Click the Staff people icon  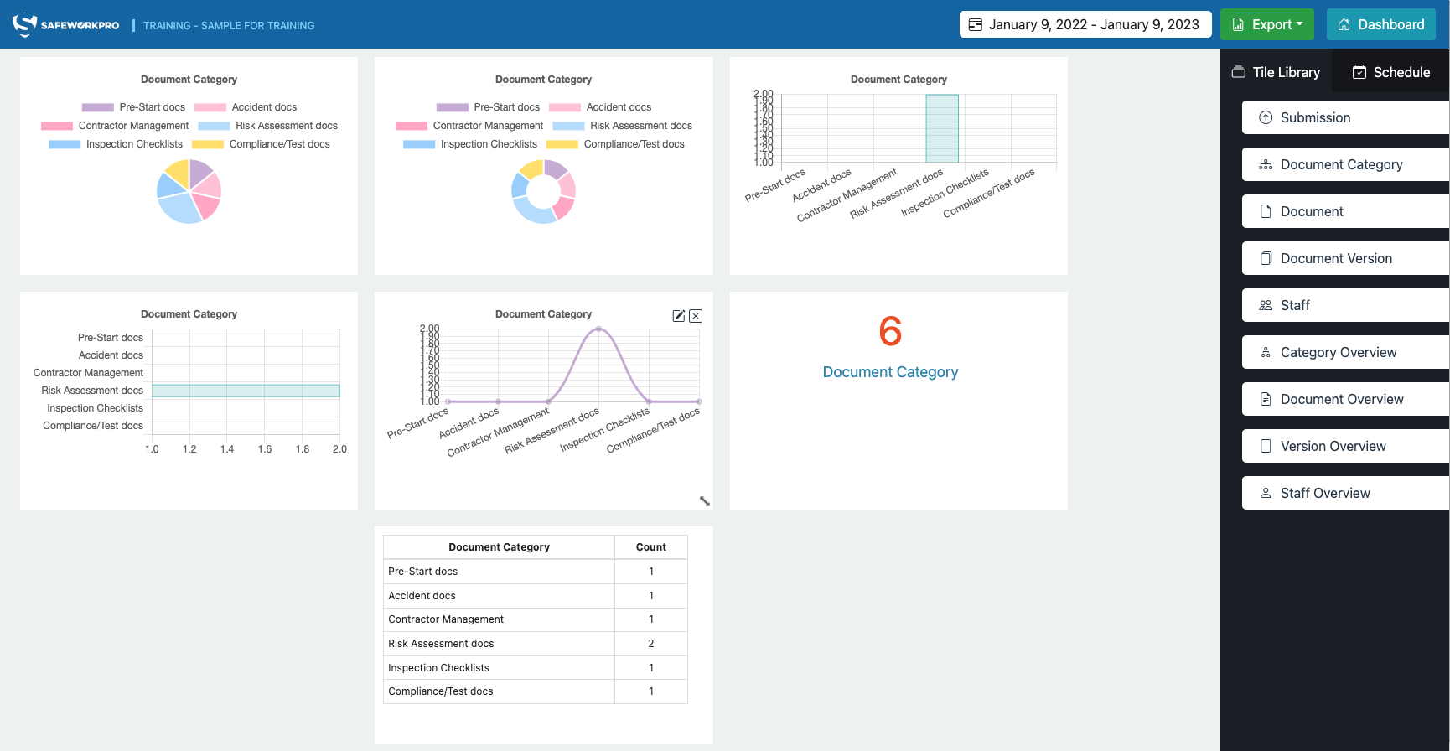coord(1266,305)
